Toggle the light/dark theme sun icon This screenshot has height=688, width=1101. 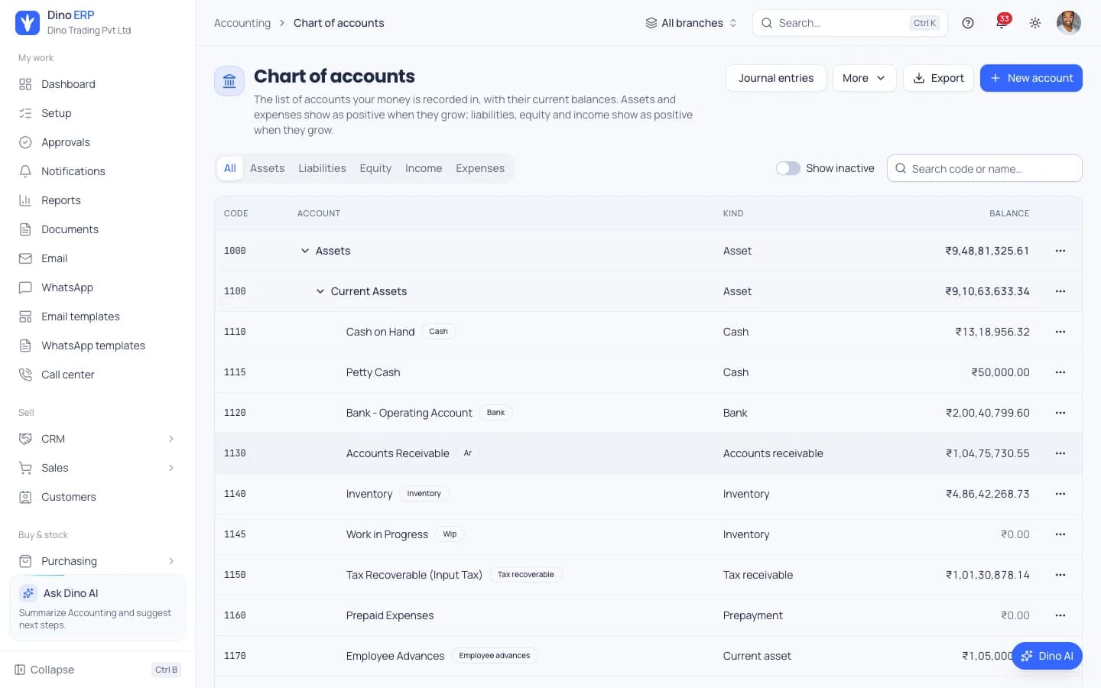[1035, 23]
